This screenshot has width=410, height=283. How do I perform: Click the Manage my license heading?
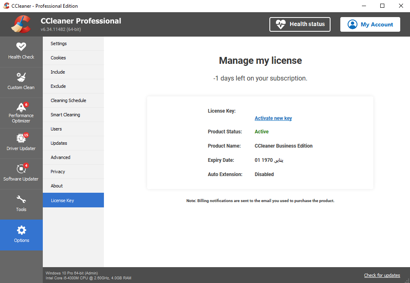260,61
